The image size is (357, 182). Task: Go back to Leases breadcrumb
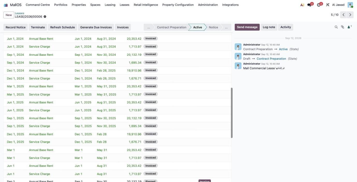(20, 13)
